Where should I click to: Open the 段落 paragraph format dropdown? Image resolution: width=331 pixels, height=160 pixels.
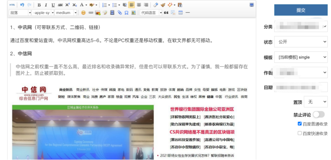pos(20,13)
